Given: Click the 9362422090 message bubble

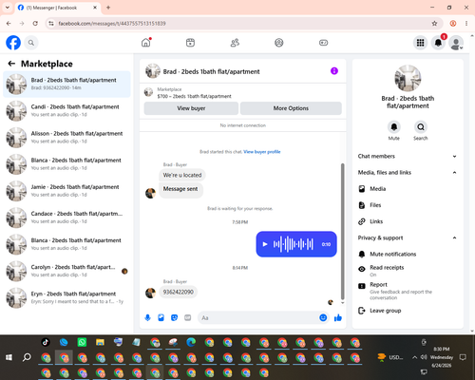Looking at the screenshot, I should point(179,292).
